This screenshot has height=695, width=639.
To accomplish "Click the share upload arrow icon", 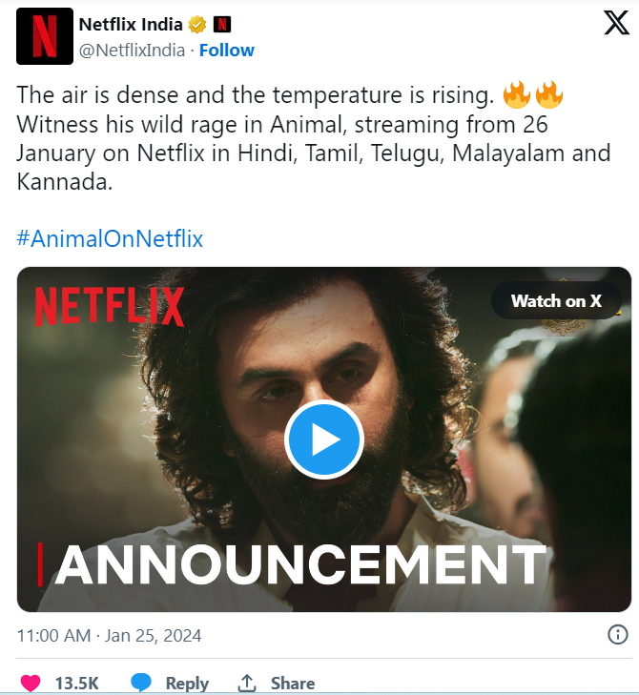I will [x=247, y=683].
